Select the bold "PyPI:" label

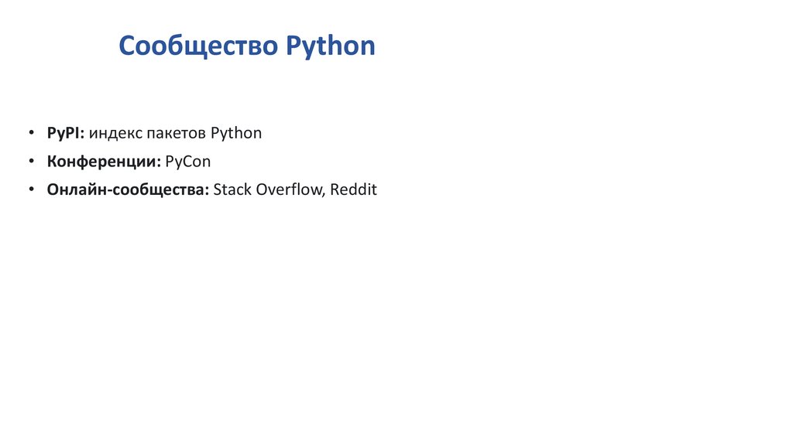65,133
